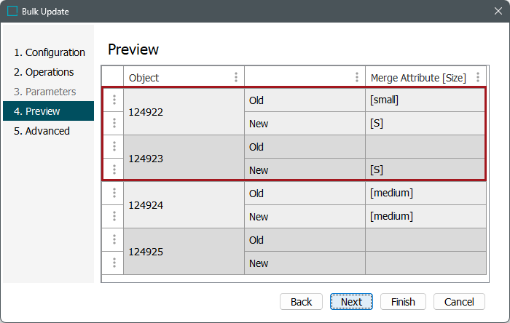Switch to the 2. Operations step
This screenshot has width=510, height=323.
pos(44,72)
